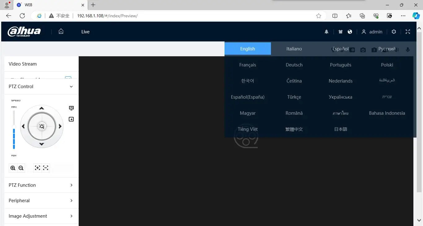Select the Arabic language option
Viewport: 423px width, 226px height.
point(387,80)
